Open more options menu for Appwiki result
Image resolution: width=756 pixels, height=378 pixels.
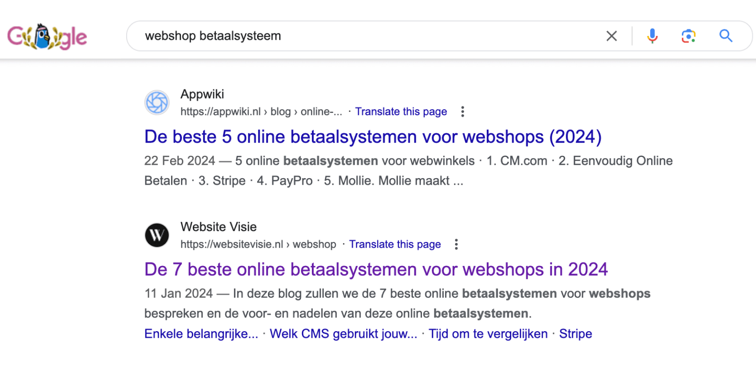463,112
